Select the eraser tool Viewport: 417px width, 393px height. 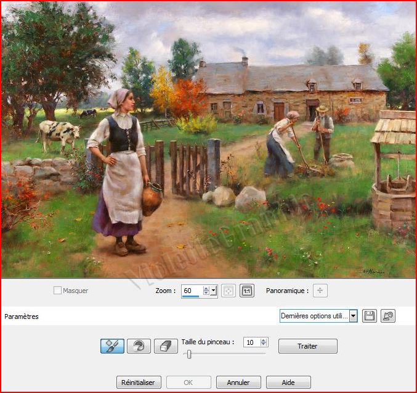click(x=165, y=346)
